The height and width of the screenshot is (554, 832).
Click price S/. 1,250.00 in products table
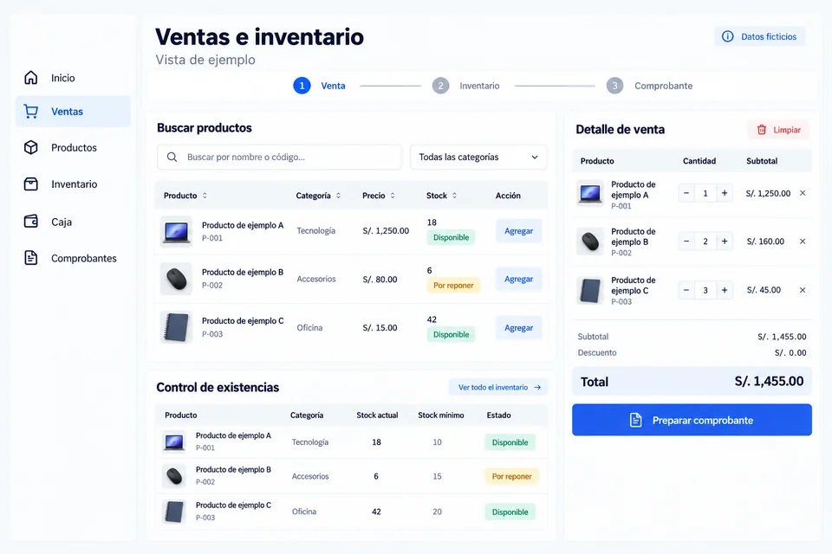[386, 230]
